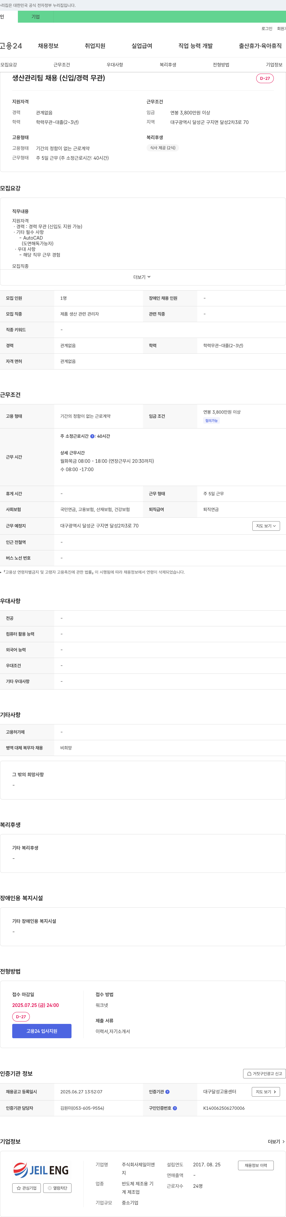Select registration date 2025.06.27 13:52:07
286x1217 pixels.
point(81,1092)
